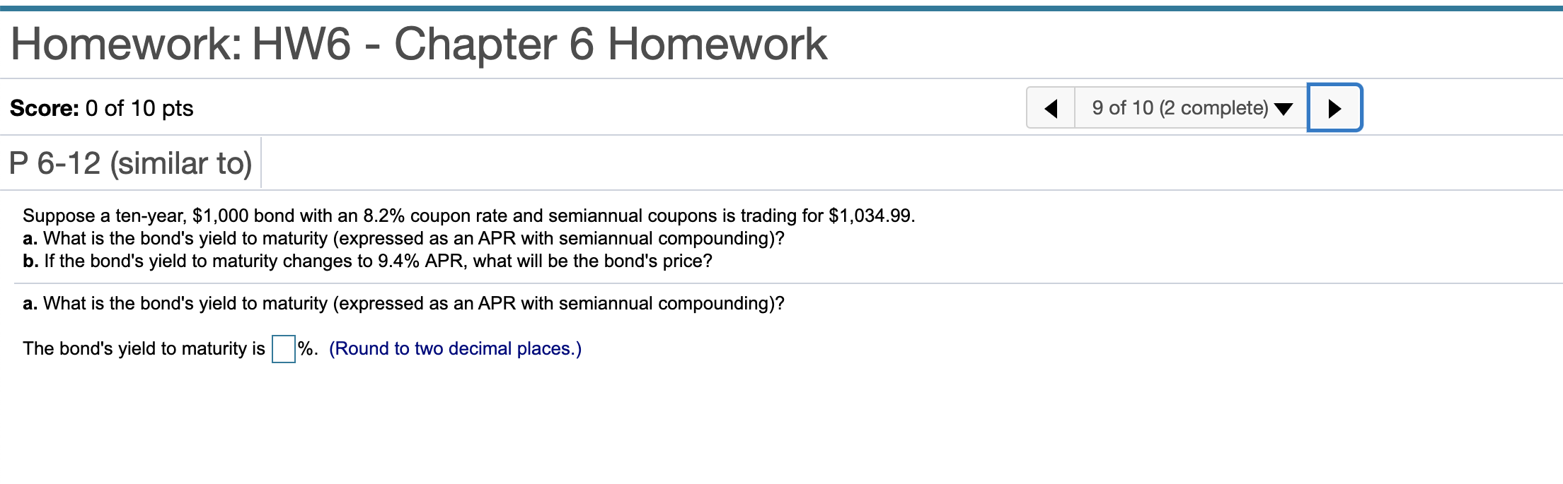Screen dimensions: 1563x484
Task: Click the teal header bar at top
Action: pos(781,8)
